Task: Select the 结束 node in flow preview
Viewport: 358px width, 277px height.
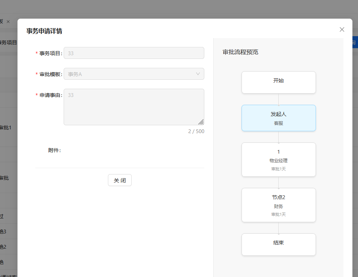Action: [278, 244]
